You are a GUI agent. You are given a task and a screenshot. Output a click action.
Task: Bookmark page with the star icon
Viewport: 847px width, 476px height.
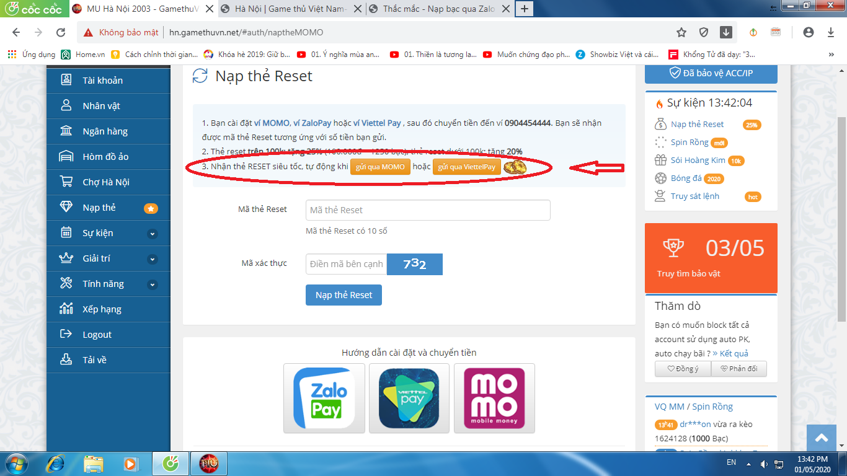pos(681,32)
